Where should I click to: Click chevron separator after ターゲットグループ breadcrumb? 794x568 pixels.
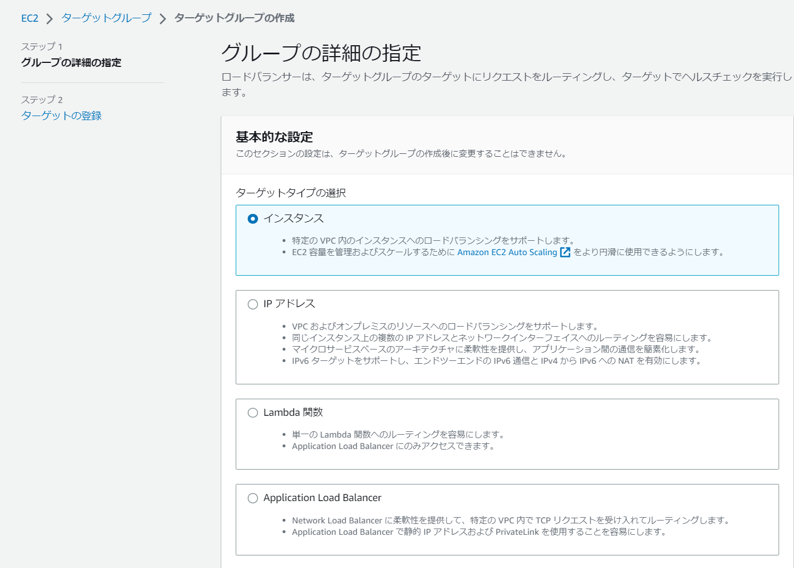click(x=163, y=19)
